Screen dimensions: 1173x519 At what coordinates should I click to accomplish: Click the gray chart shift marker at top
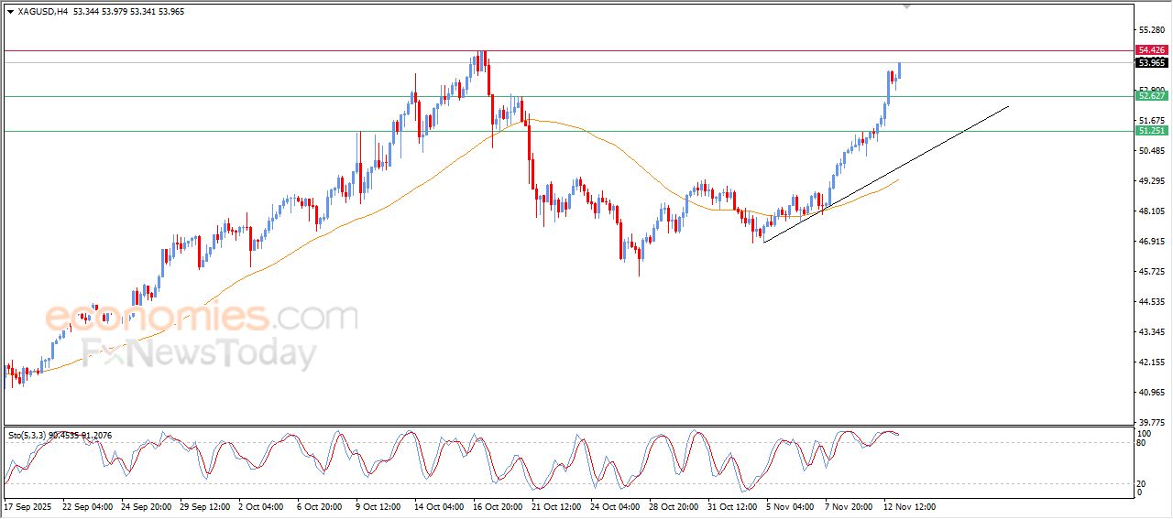pyautogui.click(x=907, y=6)
